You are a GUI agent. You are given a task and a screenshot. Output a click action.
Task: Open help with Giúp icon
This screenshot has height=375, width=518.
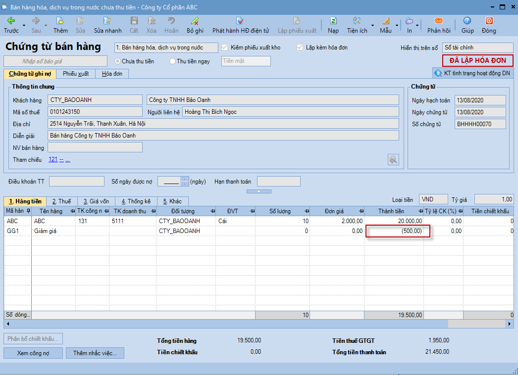click(467, 21)
